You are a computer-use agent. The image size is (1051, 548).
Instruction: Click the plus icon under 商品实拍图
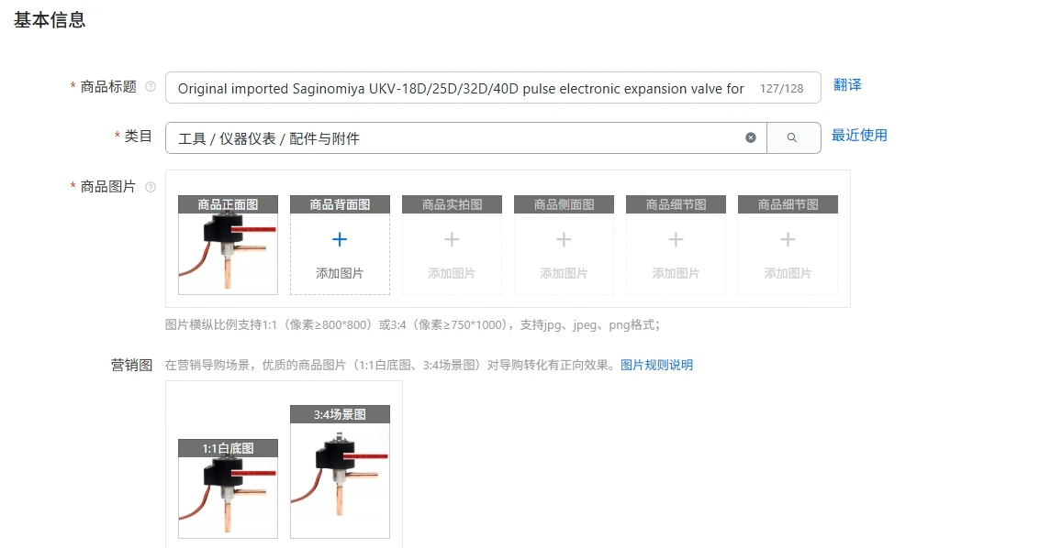[x=452, y=239]
